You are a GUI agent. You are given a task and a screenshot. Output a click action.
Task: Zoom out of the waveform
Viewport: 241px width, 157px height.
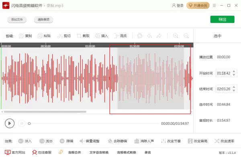tap(186, 36)
